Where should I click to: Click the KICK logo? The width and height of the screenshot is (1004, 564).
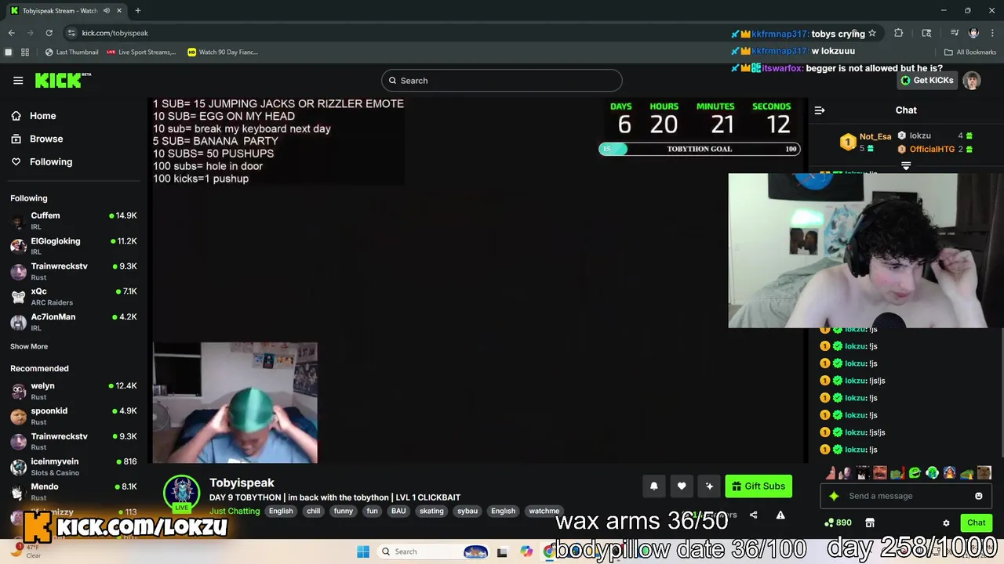63,80
